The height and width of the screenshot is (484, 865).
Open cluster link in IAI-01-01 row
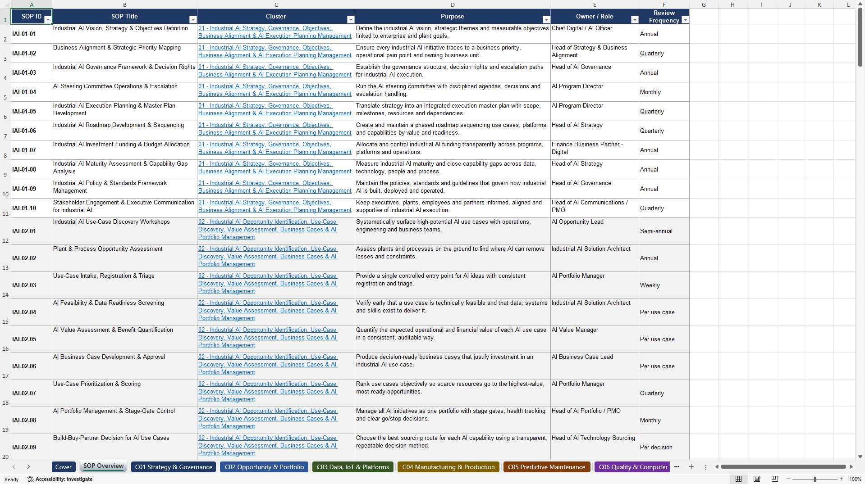point(275,32)
